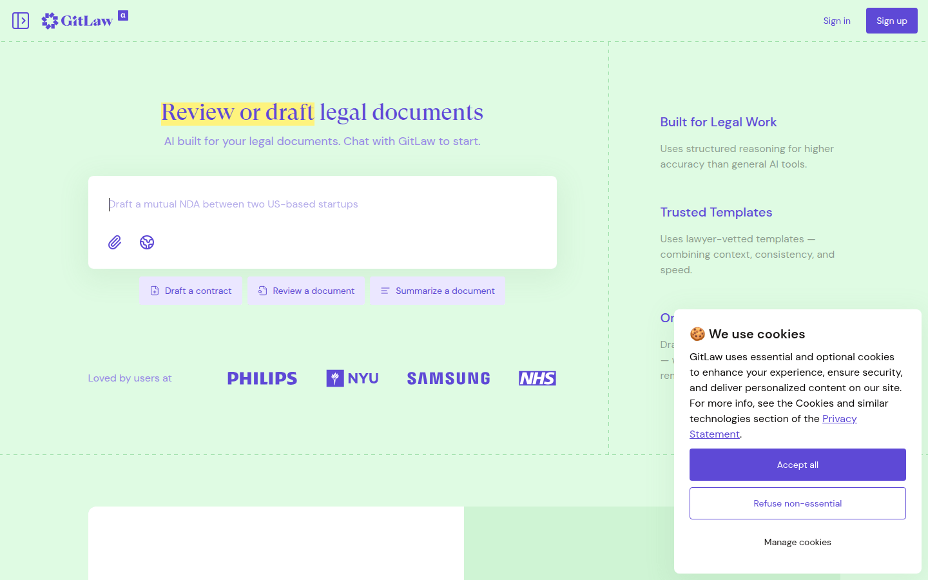This screenshot has width=928, height=580.
Task: Select the Review a document suggestion
Action: coord(306,291)
